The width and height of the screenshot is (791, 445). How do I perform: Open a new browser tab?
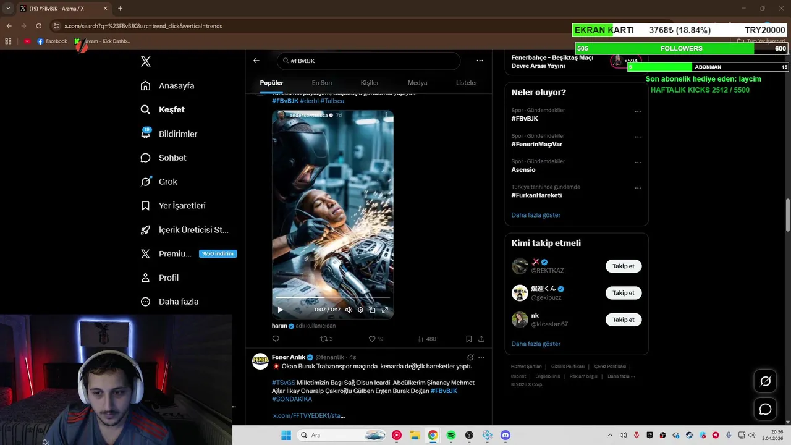(x=120, y=8)
